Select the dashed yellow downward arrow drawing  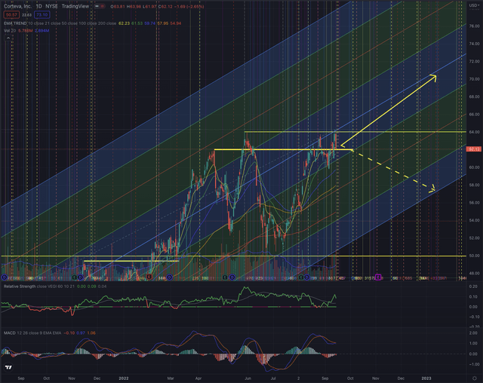(x=394, y=170)
